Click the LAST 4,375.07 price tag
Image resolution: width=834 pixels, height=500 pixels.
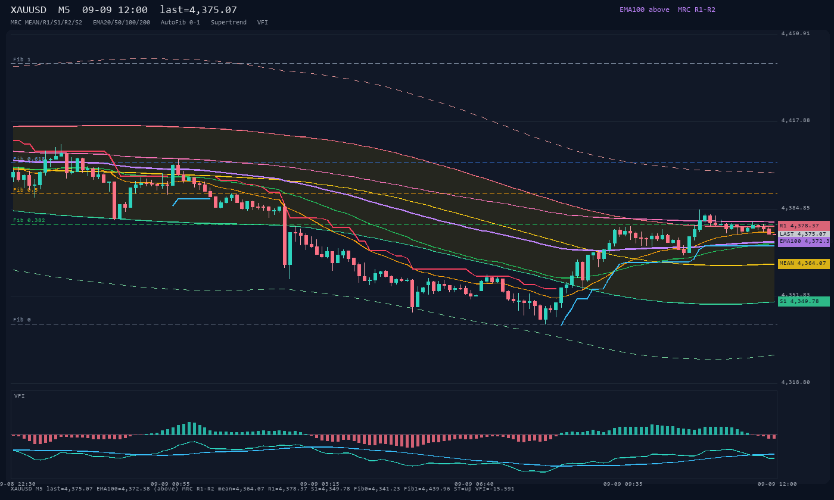coord(804,234)
